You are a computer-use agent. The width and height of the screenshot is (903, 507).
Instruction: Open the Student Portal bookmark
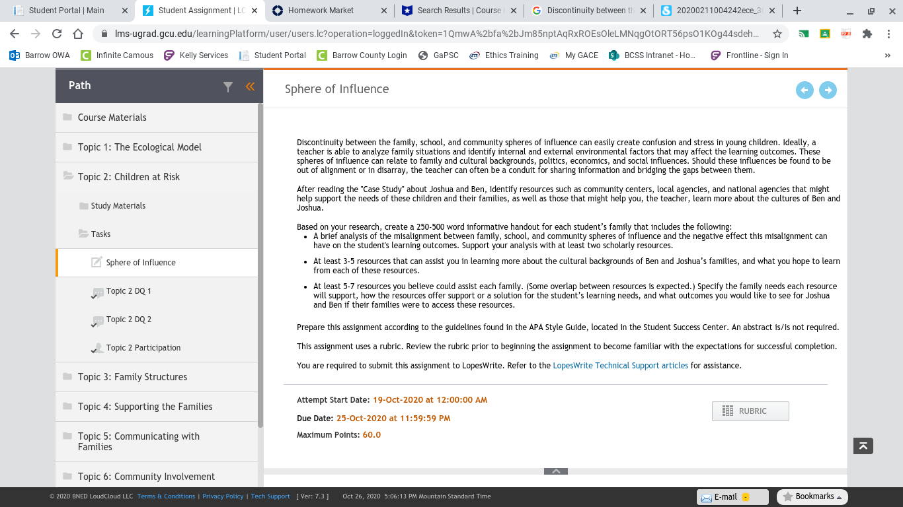(272, 55)
